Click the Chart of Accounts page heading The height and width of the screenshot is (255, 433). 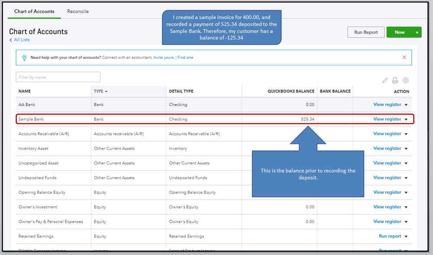pos(39,32)
